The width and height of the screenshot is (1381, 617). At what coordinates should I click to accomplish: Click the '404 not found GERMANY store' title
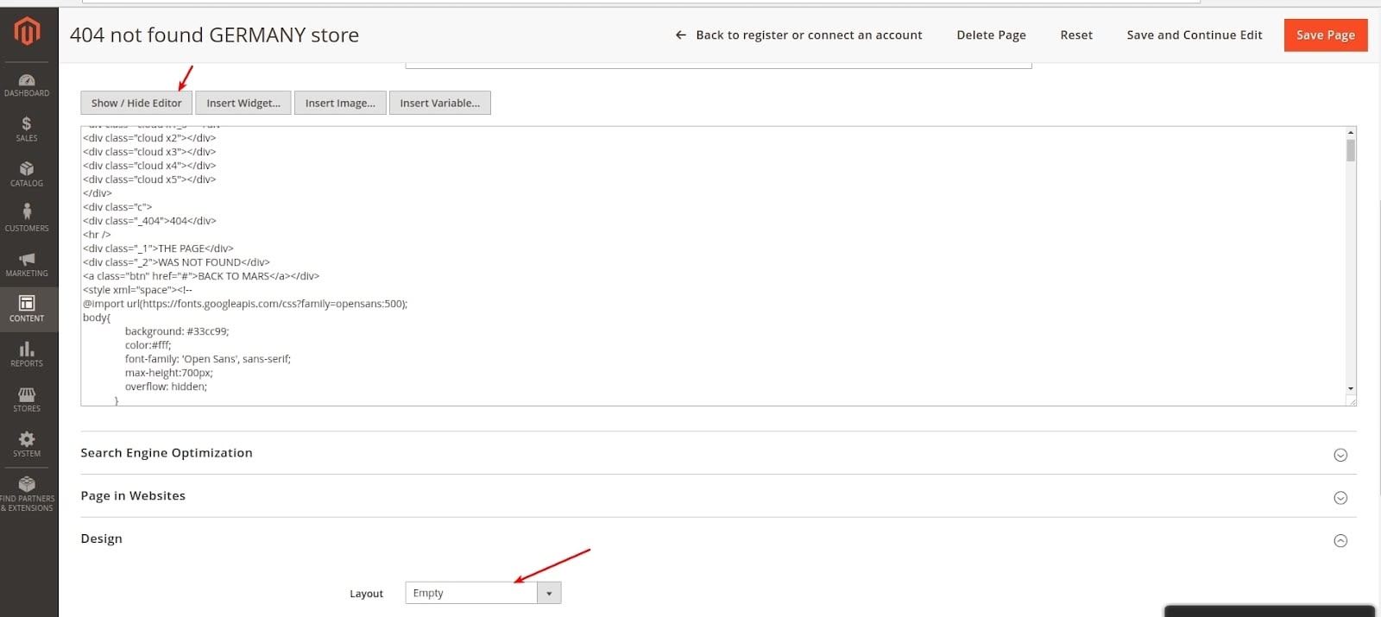(x=214, y=35)
